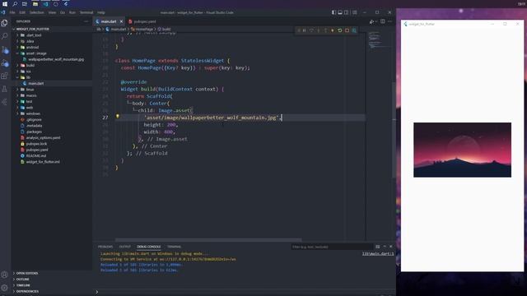Viewport: 527px width, 296px height.
Task: Click the editor horizontal scrollbar
Action: click(x=208, y=240)
